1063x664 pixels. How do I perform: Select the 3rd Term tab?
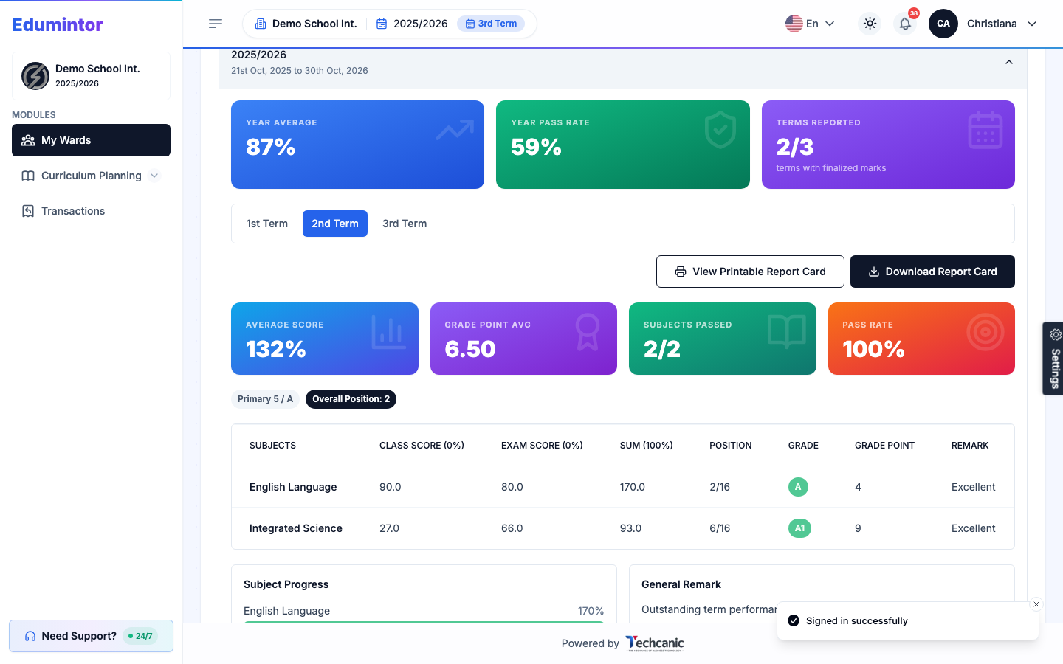(405, 224)
